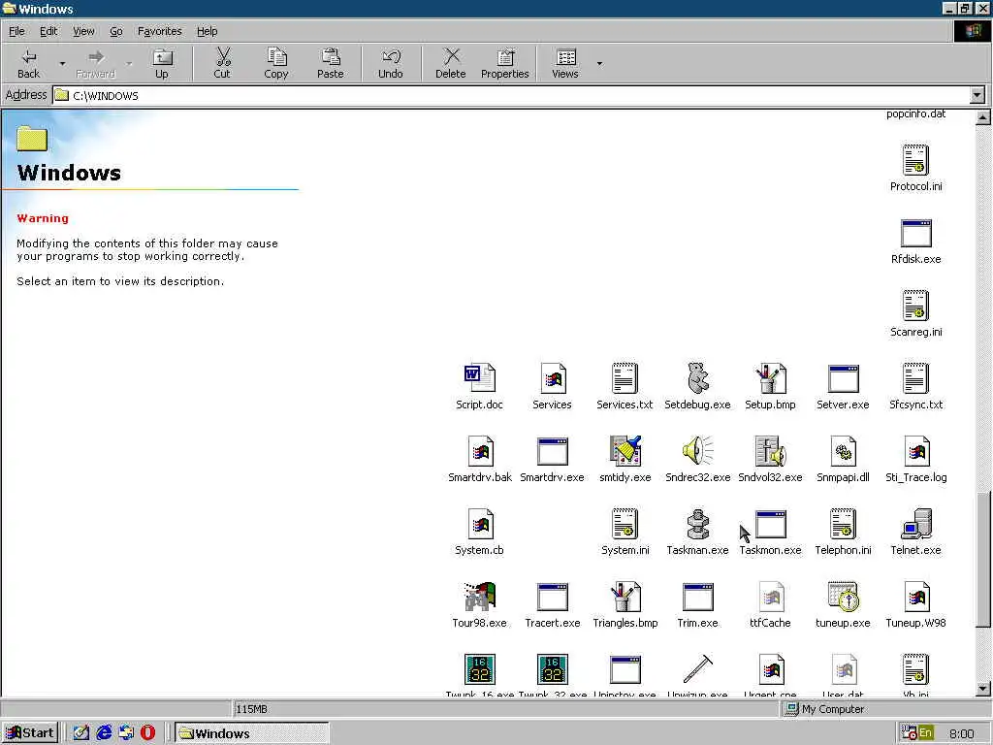This screenshot has height=745, width=993.
Task: Click the vertical scrollbar thumb
Action: 983,560
